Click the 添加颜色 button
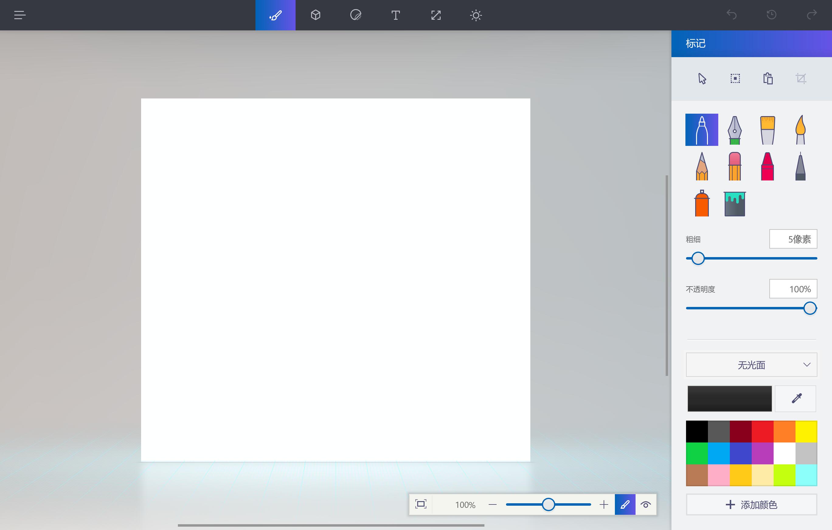Viewport: 832px width, 530px height. tap(751, 504)
